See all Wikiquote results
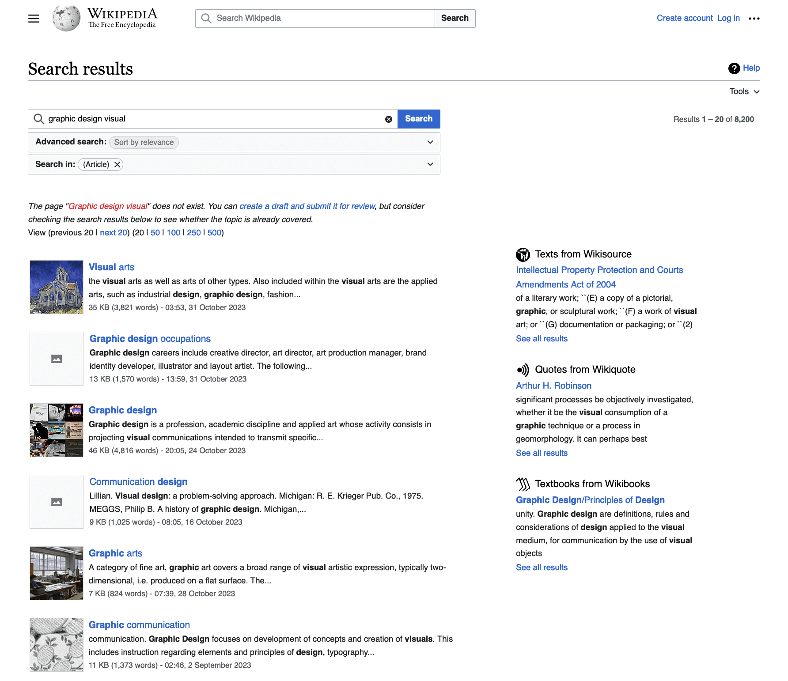 (x=542, y=453)
